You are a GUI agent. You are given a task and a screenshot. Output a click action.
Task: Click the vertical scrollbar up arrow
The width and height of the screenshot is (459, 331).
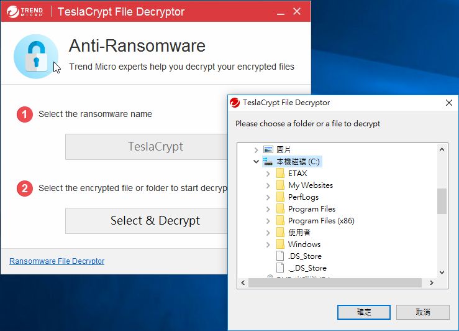point(442,149)
